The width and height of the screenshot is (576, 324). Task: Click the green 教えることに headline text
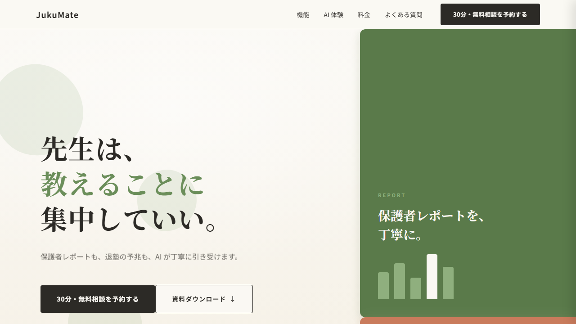pos(122,184)
